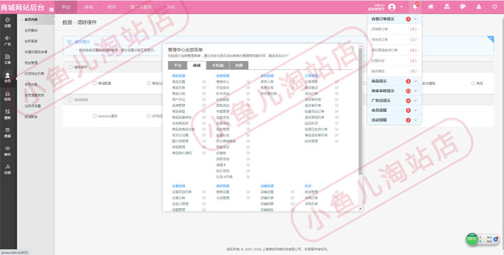
Task: Open 资金管理 in submenu
Action: click(x=31, y=62)
